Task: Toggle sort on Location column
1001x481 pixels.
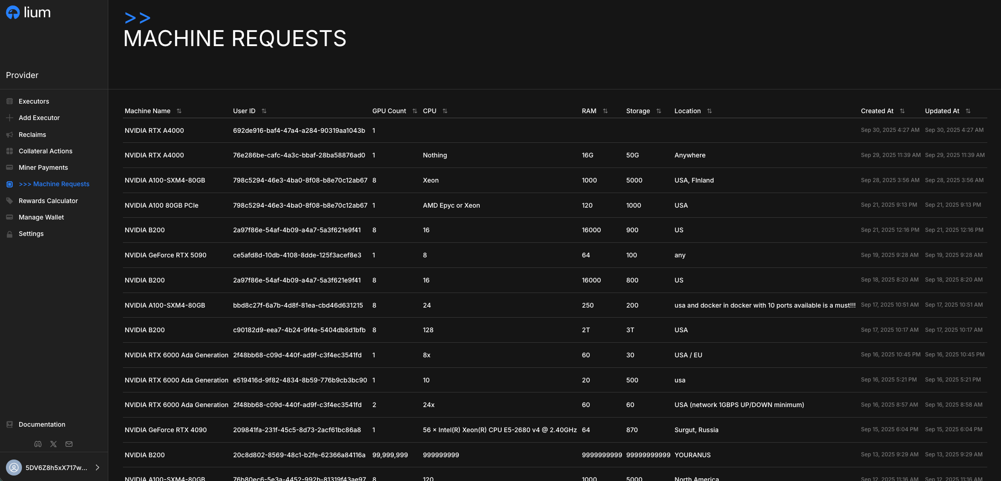Action: (709, 111)
